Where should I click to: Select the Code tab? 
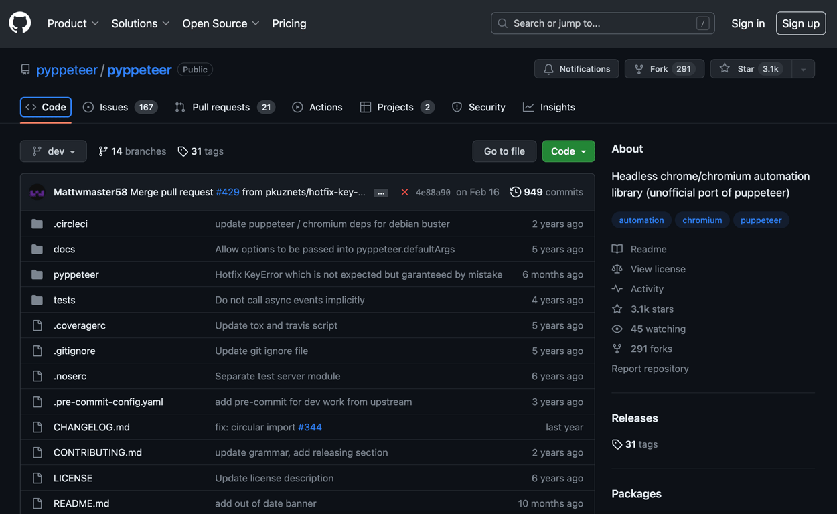[46, 107]
